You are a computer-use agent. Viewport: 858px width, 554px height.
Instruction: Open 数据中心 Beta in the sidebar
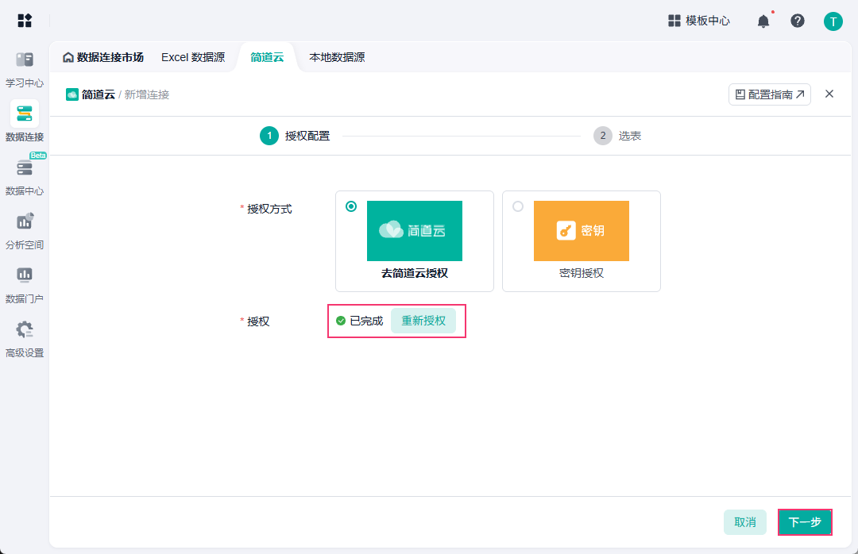click(x=25, y=176)
